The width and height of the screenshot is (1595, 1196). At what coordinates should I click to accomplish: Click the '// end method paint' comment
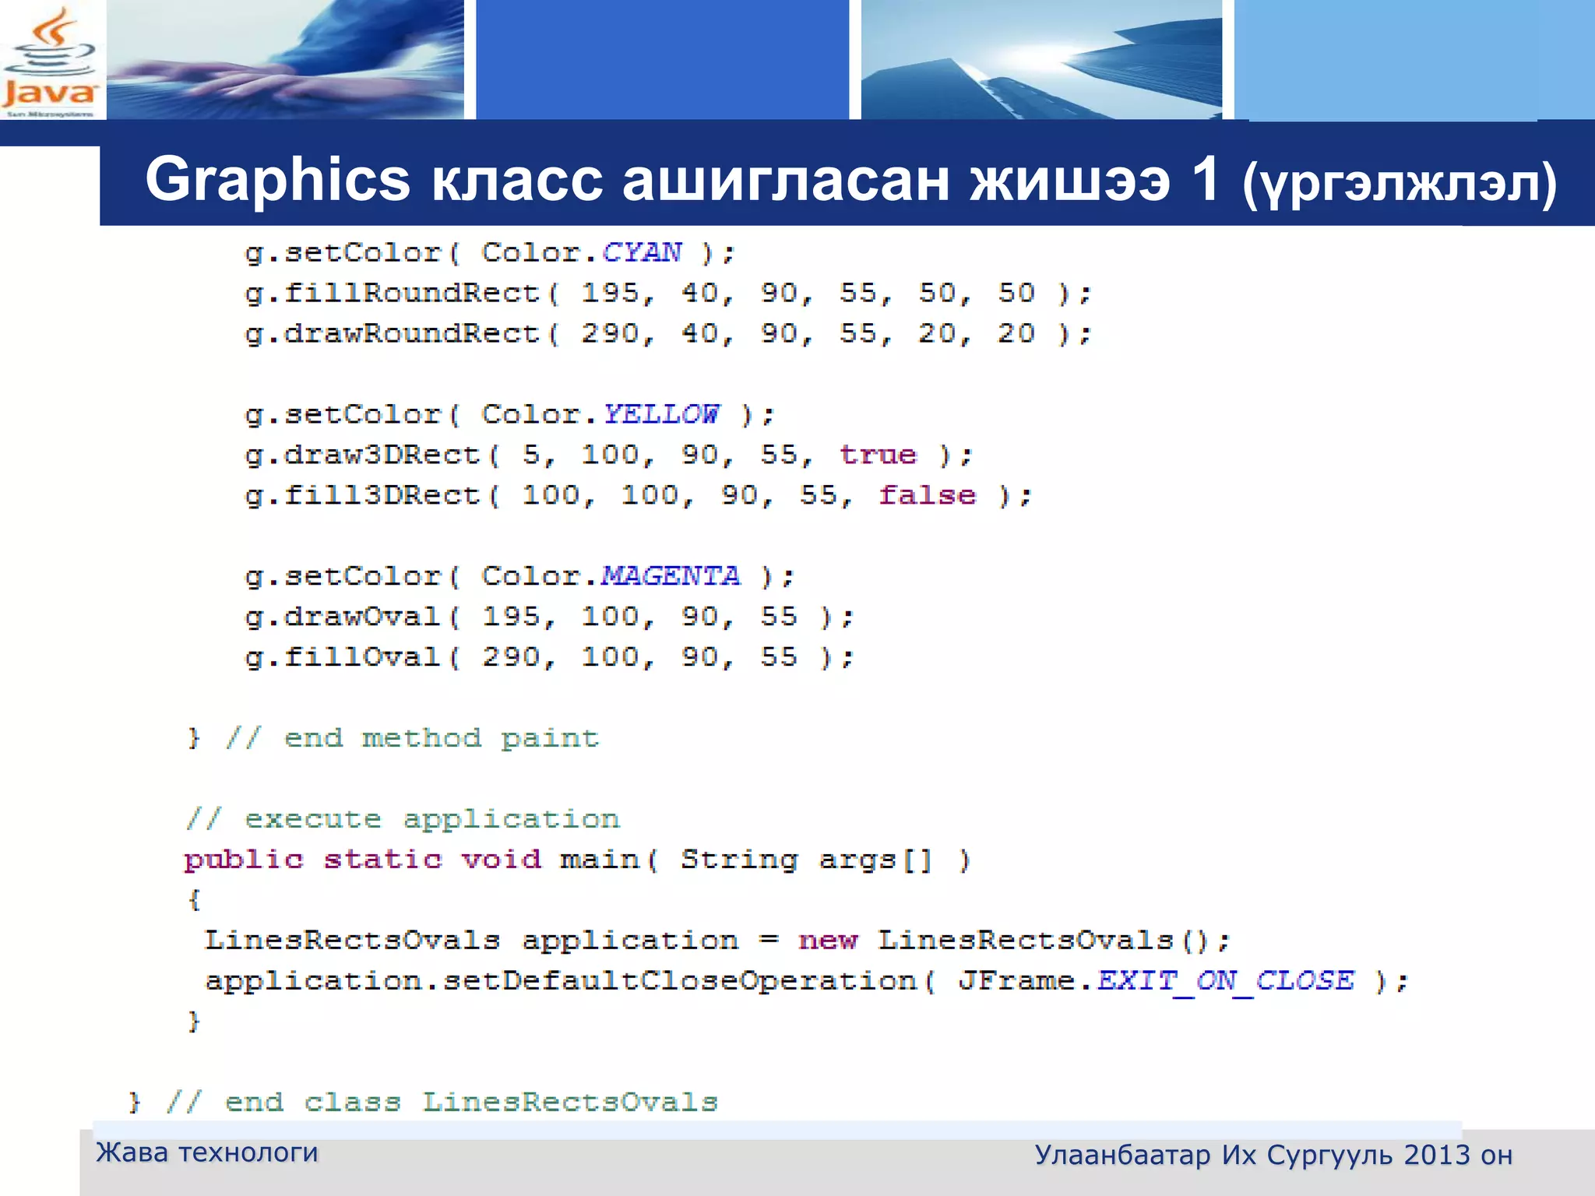[x=412, y=738]
